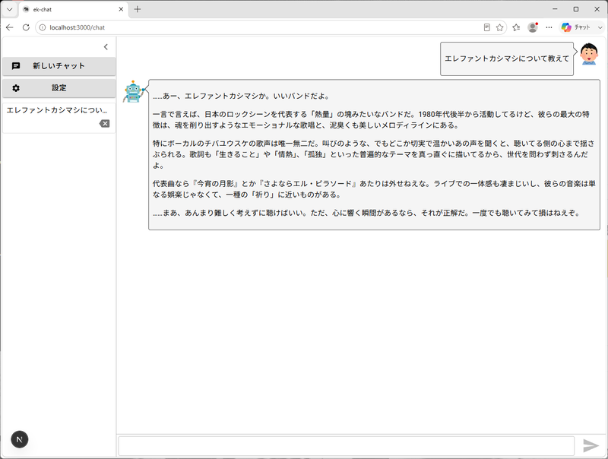Click the closing line starting ……まあ、あんまり

tap(366, 213)
